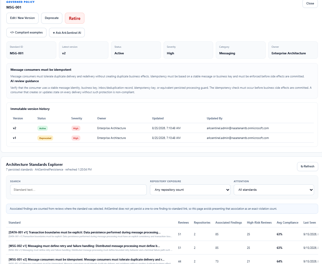Click the Updated By column header
This screenshot has height=264, width=322.
pyautogui.click(x=214, y=118)
